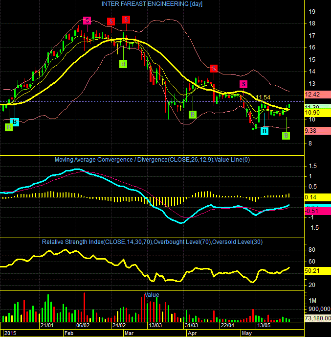The width and height of the screenshot is (331, 337).
Task: Click MACD axis label 0.5
Action: coord(312,187)
